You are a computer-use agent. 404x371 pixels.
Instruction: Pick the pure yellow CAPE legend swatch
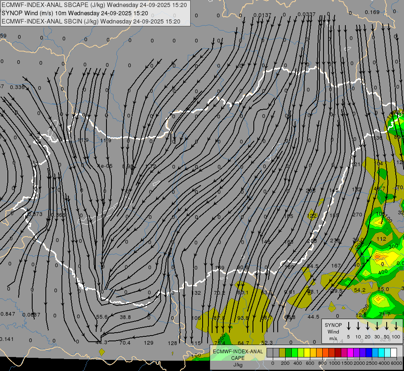(x=307, y=353)
